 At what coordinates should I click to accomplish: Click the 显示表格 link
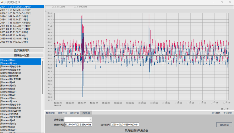[216, 113]
